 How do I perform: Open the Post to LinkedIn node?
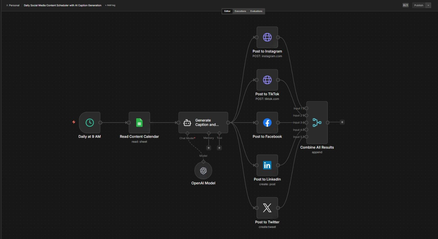[x=267, y=165]
